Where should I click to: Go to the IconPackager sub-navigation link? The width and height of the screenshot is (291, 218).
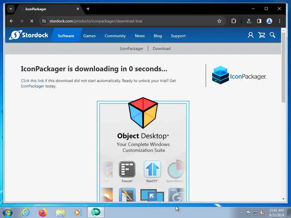pyautogui.click(x=132, y=49)
